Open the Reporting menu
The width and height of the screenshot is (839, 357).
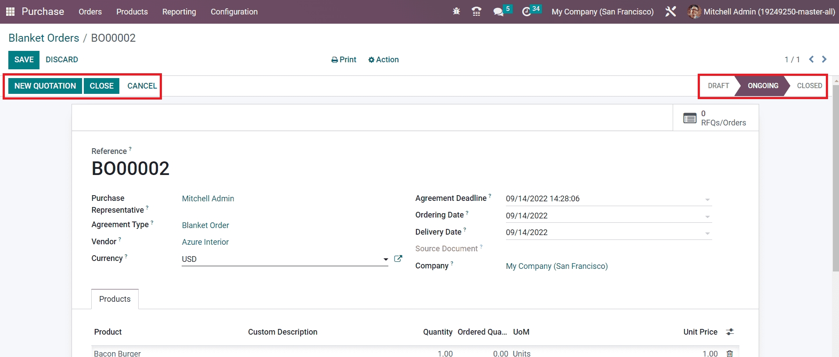(179, 12)
